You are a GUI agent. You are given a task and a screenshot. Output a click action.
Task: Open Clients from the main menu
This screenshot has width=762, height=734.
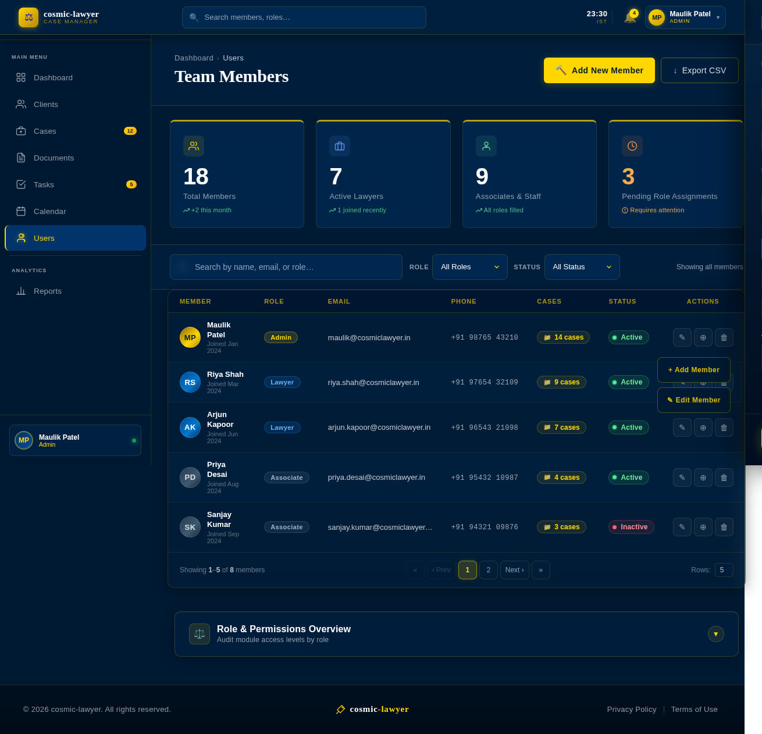[47, 104]
